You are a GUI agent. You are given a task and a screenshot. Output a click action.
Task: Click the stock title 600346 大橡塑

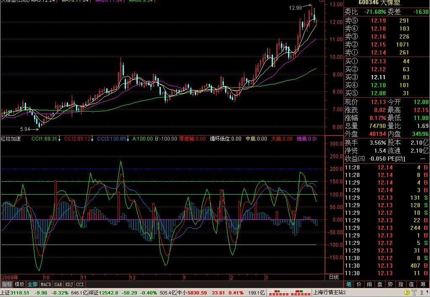click(379, 3)
